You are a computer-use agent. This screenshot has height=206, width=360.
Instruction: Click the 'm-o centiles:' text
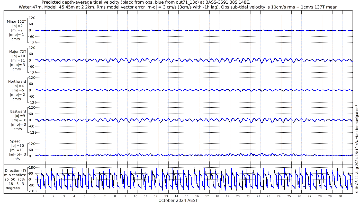pos(15,175)
